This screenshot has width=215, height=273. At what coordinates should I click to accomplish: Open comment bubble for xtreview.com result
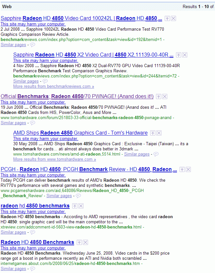pos(33,232)
